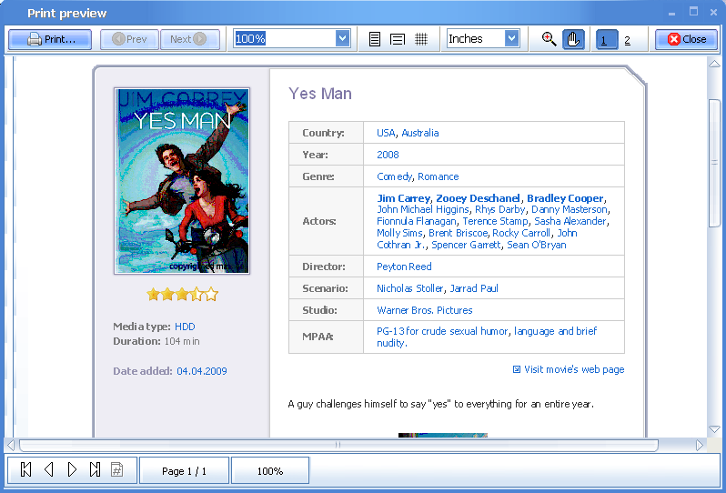Open the go-to-page number icon

pyautogui.click(x=116, y=470)
